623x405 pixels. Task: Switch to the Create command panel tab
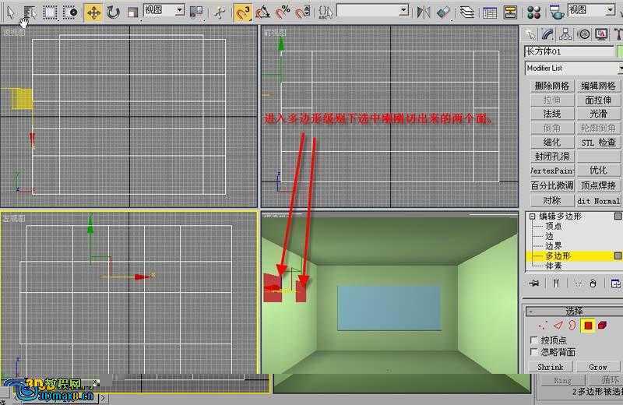pos(530,35)
